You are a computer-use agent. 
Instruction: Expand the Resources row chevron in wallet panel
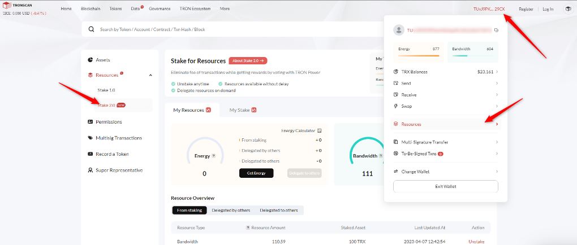click(x=497, y=124)
